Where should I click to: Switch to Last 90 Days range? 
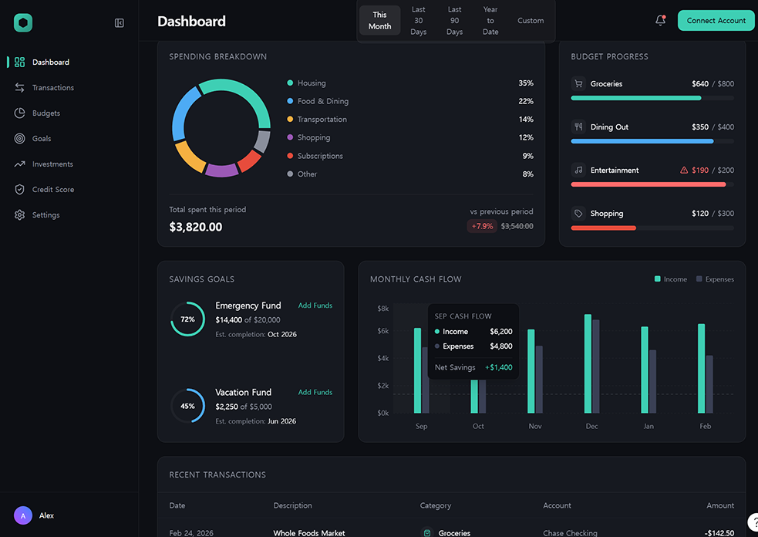(x=454, y=20)
